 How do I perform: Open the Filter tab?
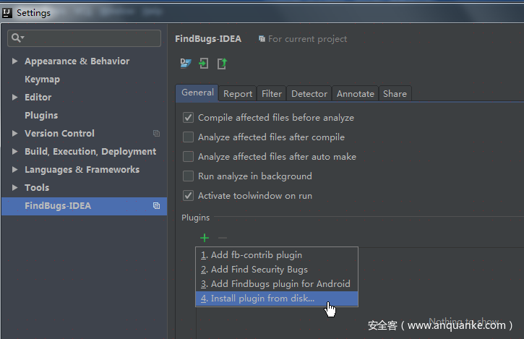point(271,94)
